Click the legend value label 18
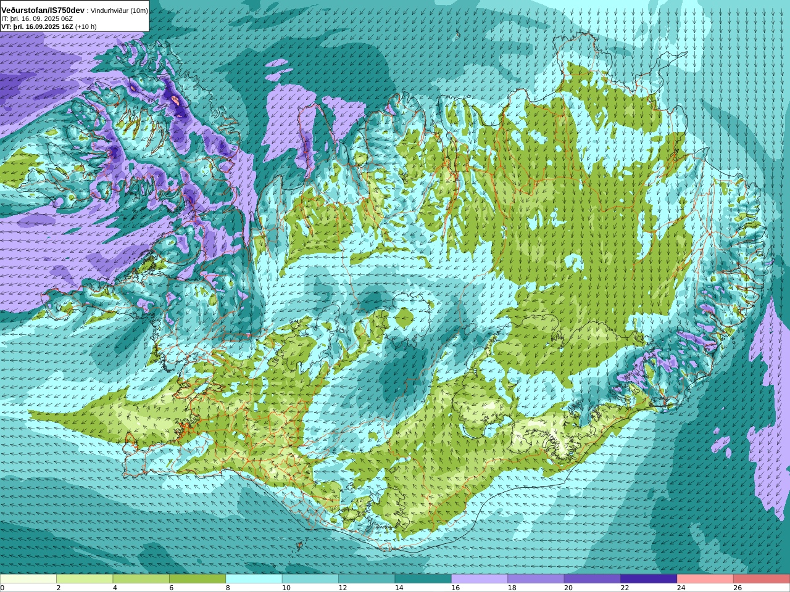The height and width of the screenshot is (592, 790). pyautogui.click(x=512, y=588)
